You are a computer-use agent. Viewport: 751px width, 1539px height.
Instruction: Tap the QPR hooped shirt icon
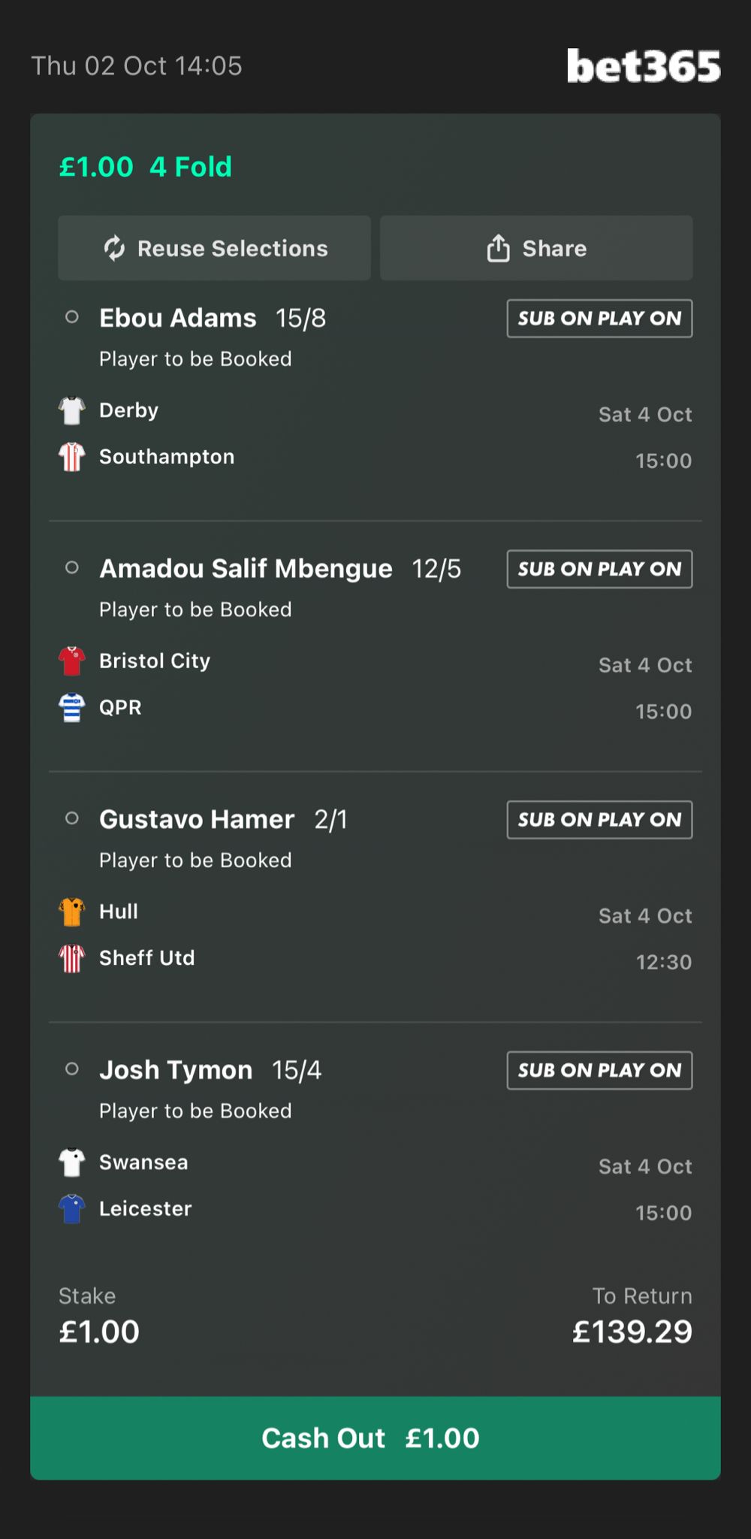72,708
